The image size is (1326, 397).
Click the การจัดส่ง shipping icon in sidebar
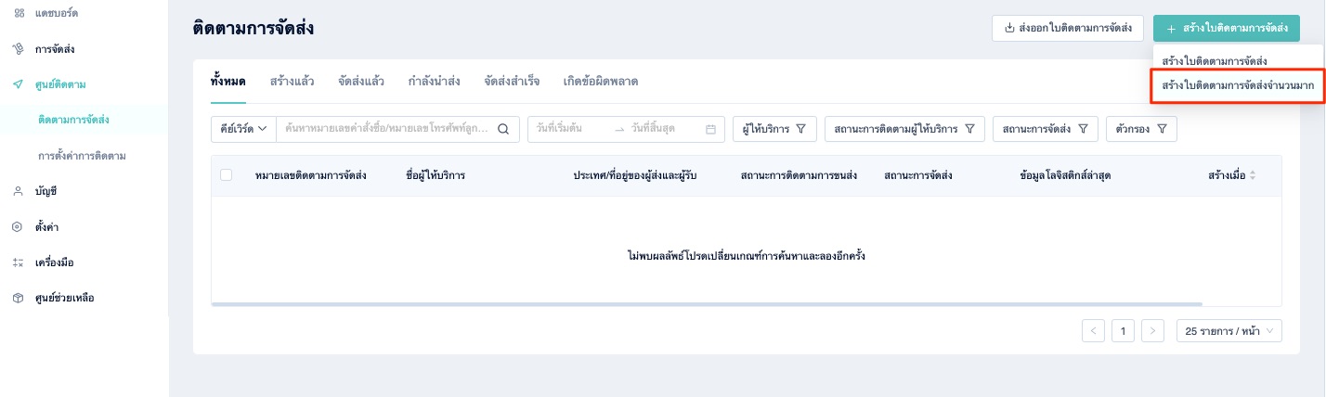(x=19, y=48)
